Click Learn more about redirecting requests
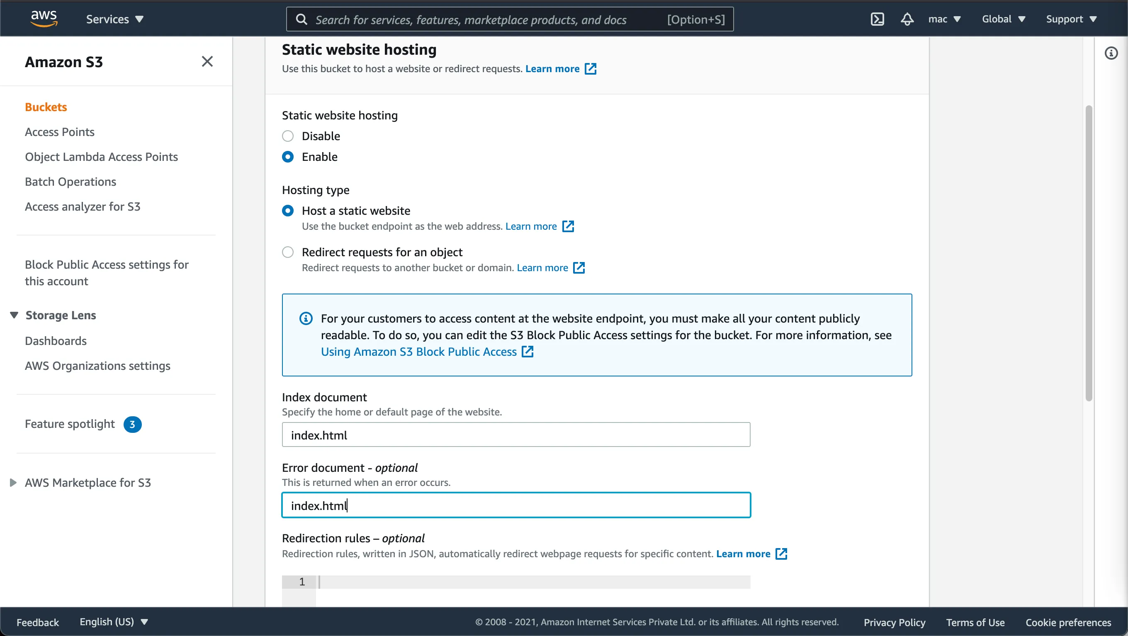 pos(542,267)
